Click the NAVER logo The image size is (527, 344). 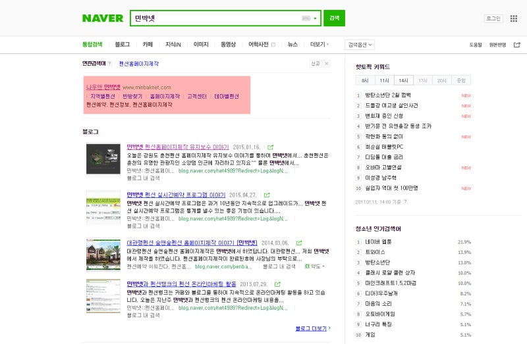[x=103, y=18]
